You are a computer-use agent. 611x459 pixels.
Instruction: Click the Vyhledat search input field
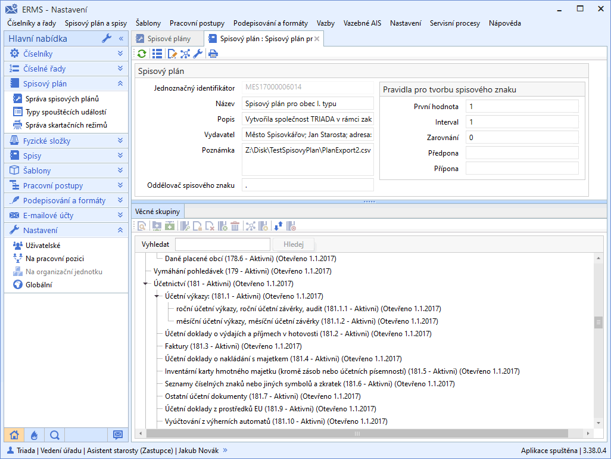click(222, 244)
